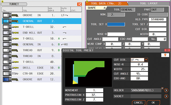Clear the holder with small X icon
This screenshot has width=171, height=105.
click(162, 88)
